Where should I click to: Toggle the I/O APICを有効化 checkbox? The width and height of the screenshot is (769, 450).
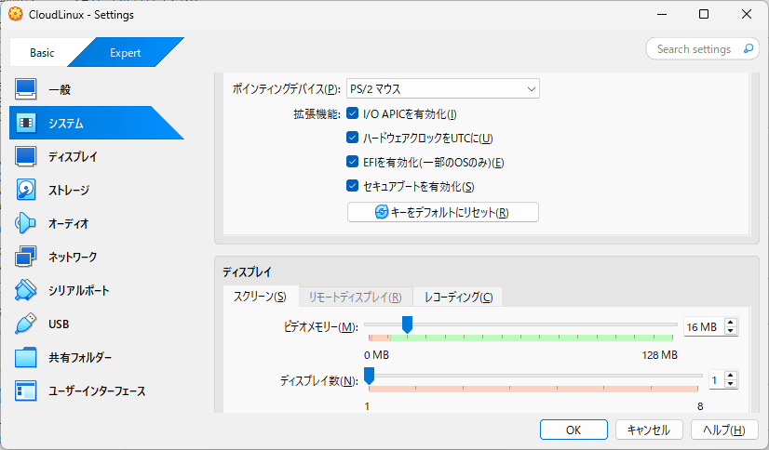[353, 114]
